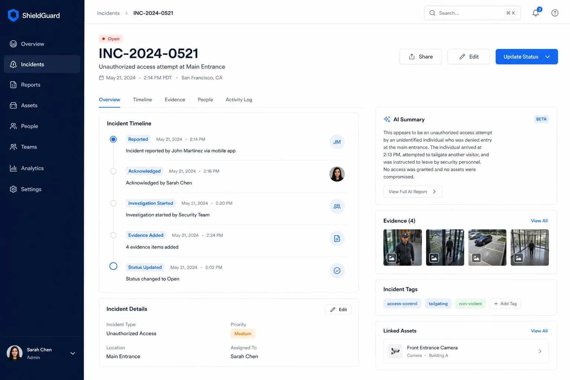Switch to the Evidence tab
Screen dimensions: 570x380
tap(175, 99)
